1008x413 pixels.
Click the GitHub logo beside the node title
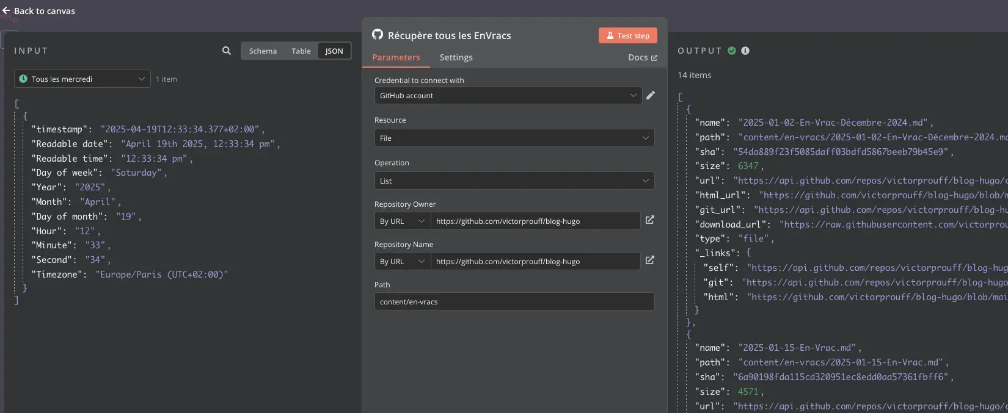point(378,35)
